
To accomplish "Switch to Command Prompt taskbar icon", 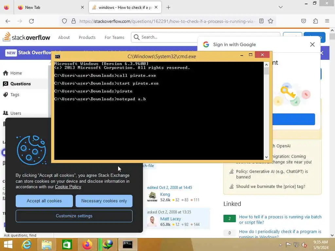I will (x=128, y=244).
